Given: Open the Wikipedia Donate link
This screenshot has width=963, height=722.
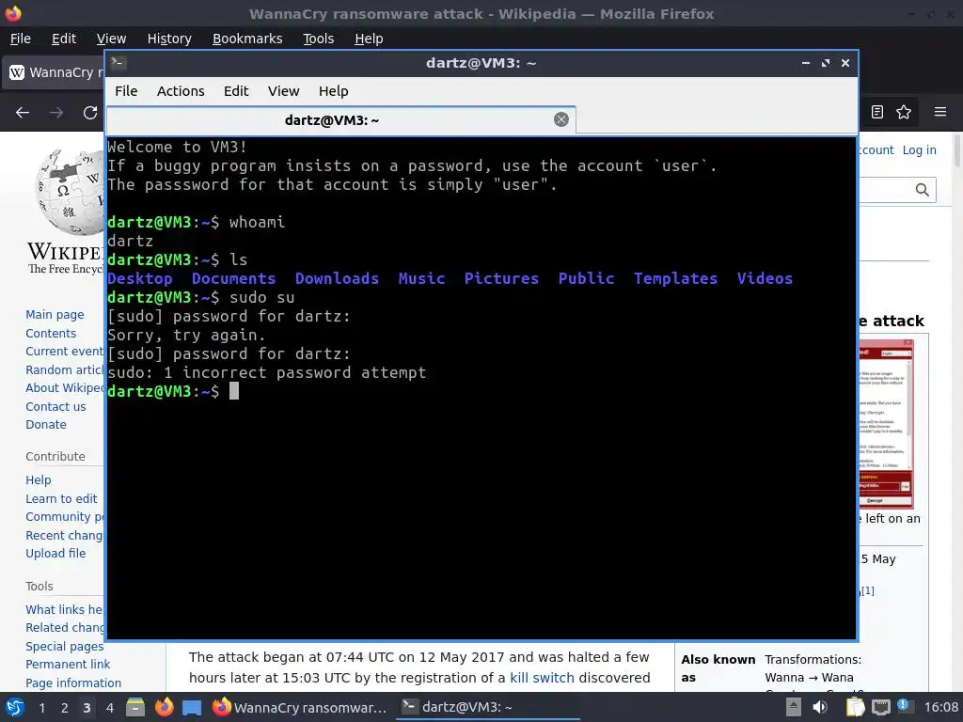Looking at the screenshot, I should [x=46, y=424].
